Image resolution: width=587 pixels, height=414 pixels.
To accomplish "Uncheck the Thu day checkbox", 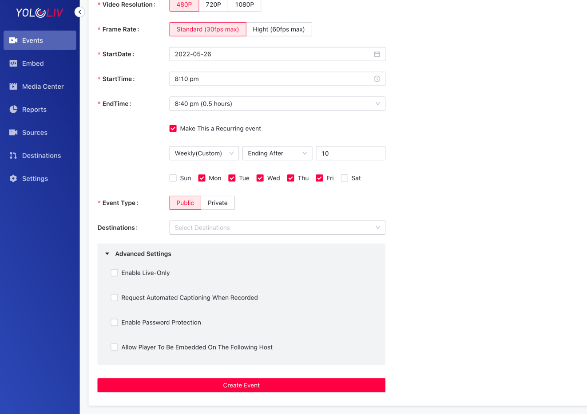I will [291, 178].
